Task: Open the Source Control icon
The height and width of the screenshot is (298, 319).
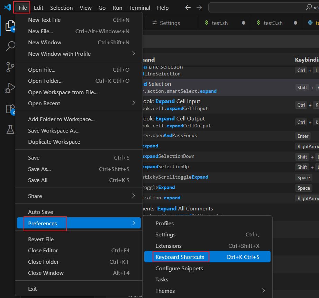Action: point(10,67)
